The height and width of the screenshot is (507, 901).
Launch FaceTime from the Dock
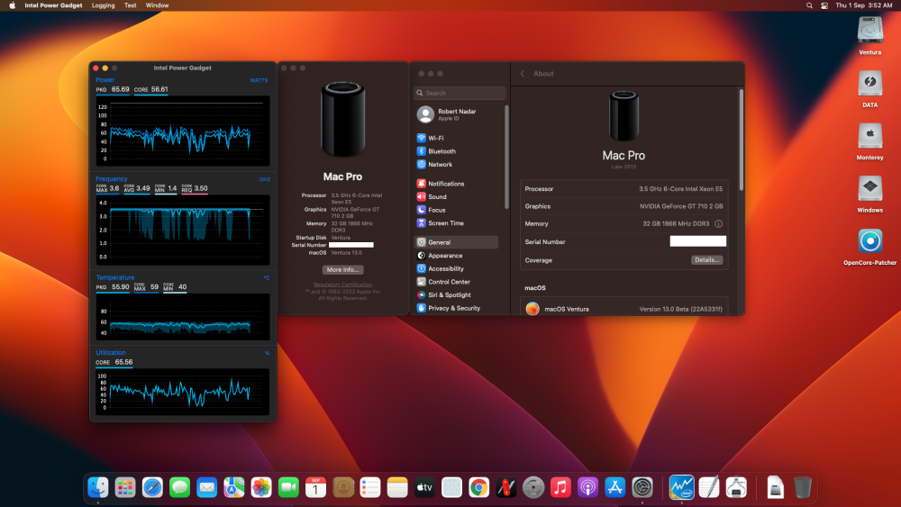[x=288, y=487]
